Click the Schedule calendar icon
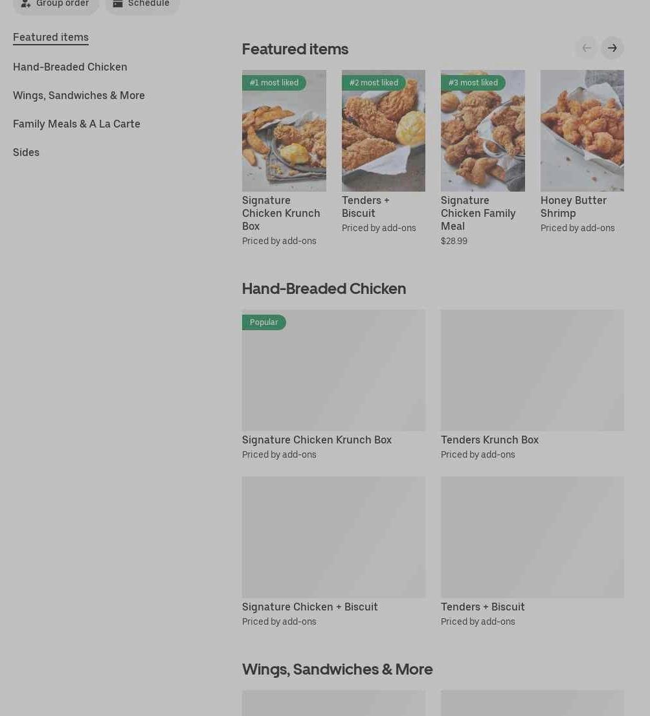The width and height of the screenshot is (650, 716). [x=118, y=4]
